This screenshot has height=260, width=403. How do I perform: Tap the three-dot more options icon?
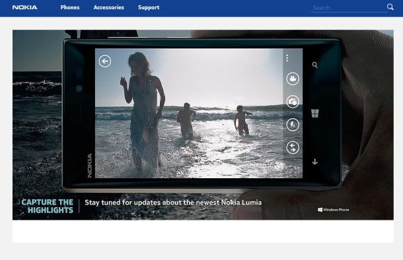pyautogui.click(x=287, y=58)
